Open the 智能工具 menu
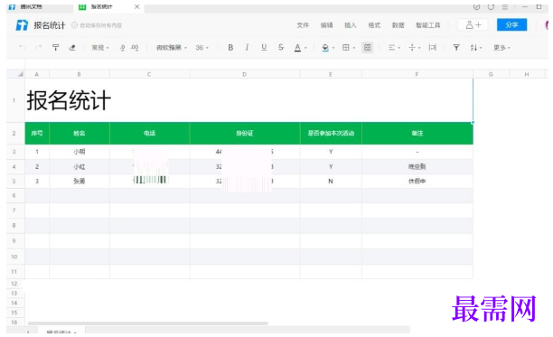553x337 pixels. click(x=427, y=25)
